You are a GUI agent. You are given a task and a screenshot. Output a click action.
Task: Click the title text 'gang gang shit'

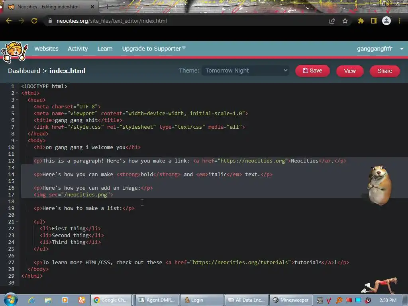tap(76, 120)
